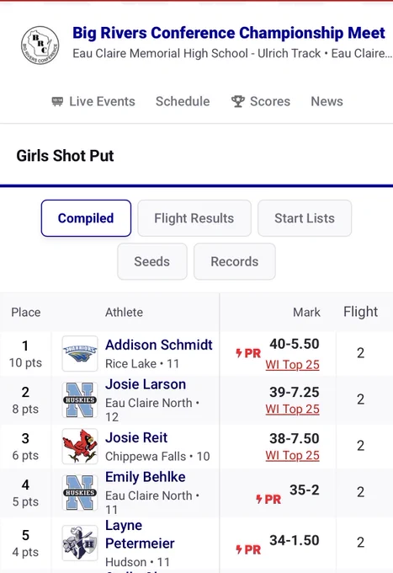
Task: Open the News tab
Action: [x=327, y=101]
